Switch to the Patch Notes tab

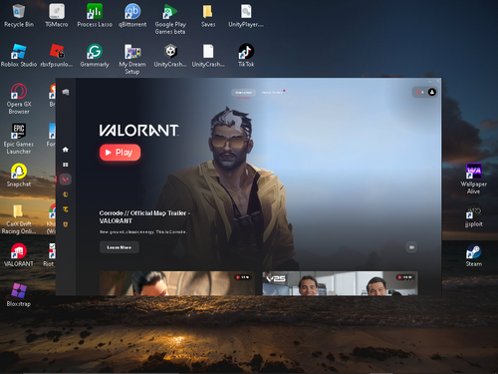click(x=273, y=93)
